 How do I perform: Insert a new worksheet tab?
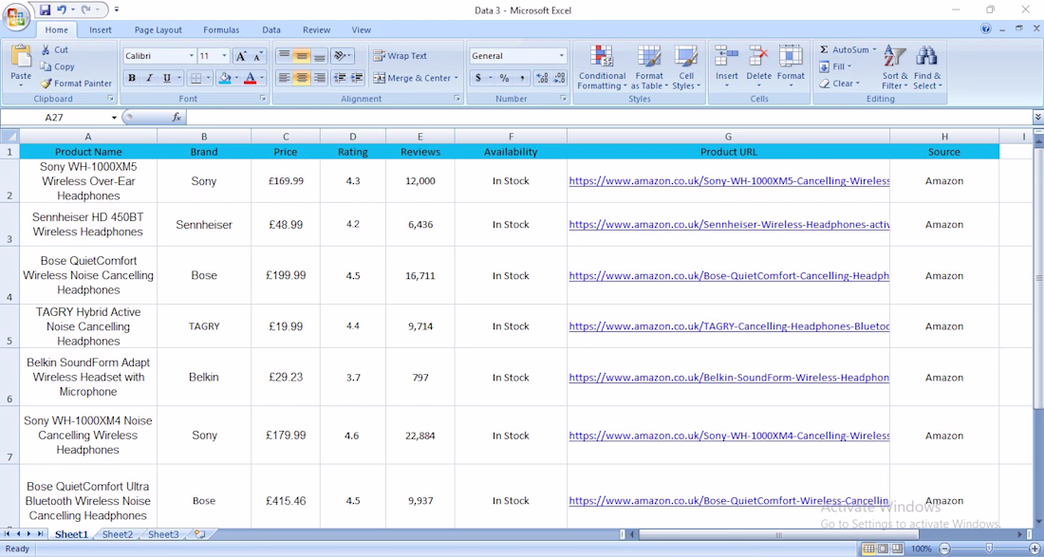(199, 534)
